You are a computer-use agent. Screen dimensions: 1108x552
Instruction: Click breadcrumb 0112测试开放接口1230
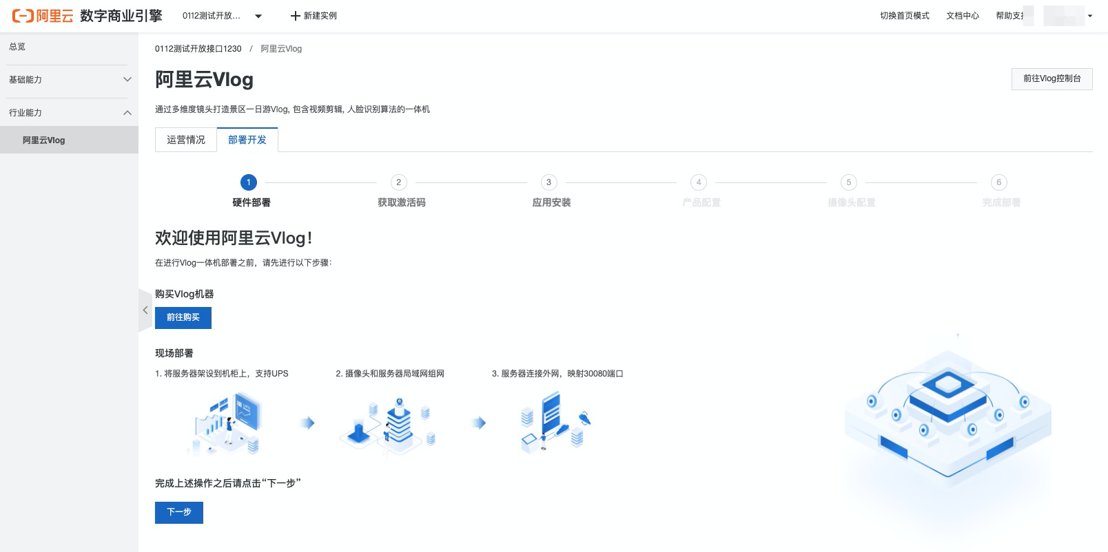[x=198, y=49]
